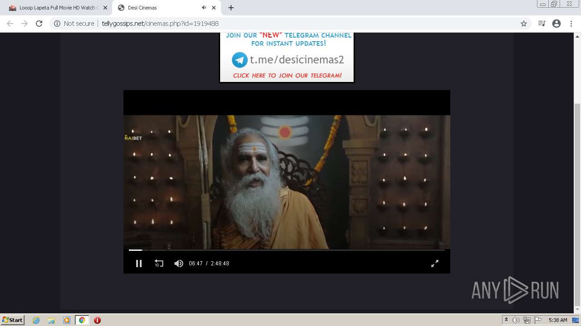Open the t.me/desicinemas2 Telegram icon
The image size is (581, 326).
tap(240, 60)
